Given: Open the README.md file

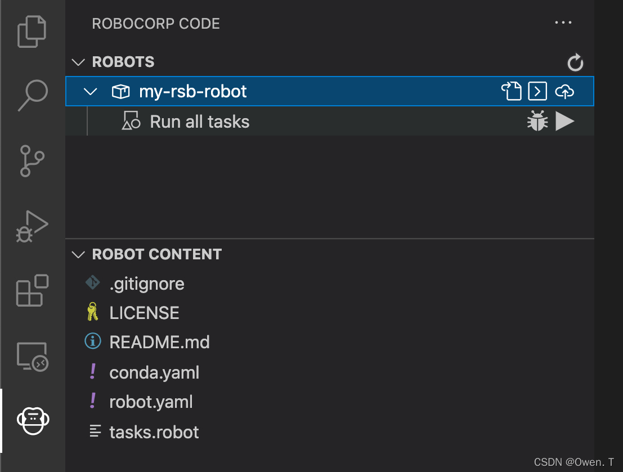Looking at the screenshot, I should pyautogui.click(x=159, y=342).
